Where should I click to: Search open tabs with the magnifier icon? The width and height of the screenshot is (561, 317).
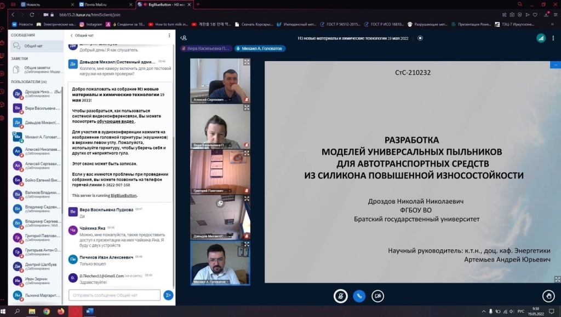(x=520, y=4)
